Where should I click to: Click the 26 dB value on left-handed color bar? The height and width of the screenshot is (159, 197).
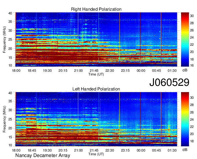(x=192, y=112)
